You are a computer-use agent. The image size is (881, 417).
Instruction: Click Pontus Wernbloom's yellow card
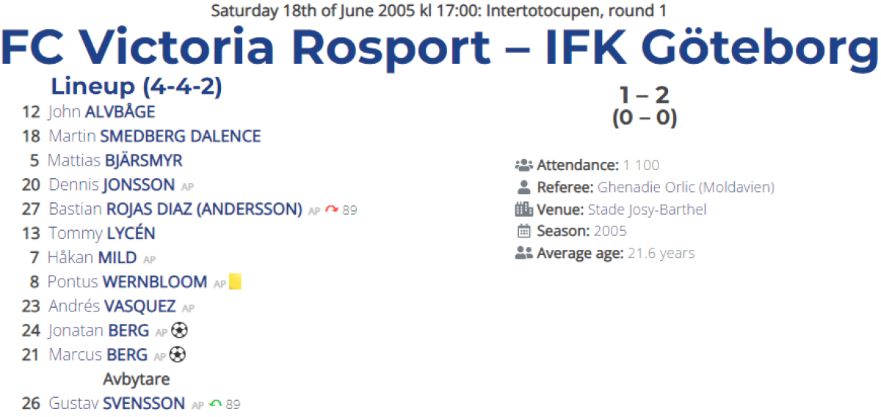(235, 282)
